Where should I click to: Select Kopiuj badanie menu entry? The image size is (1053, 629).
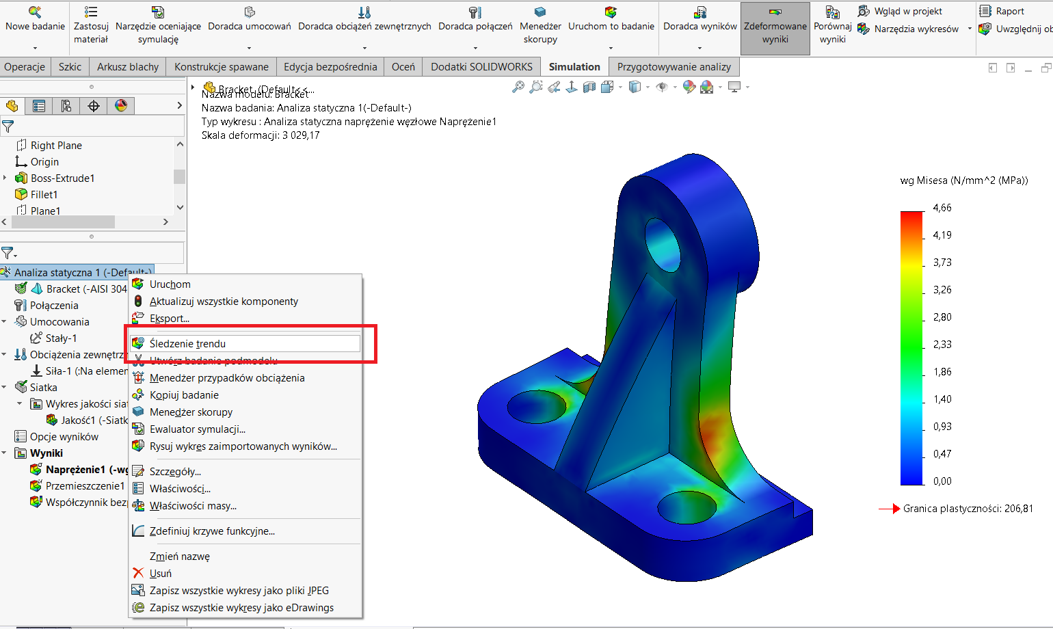245,394
